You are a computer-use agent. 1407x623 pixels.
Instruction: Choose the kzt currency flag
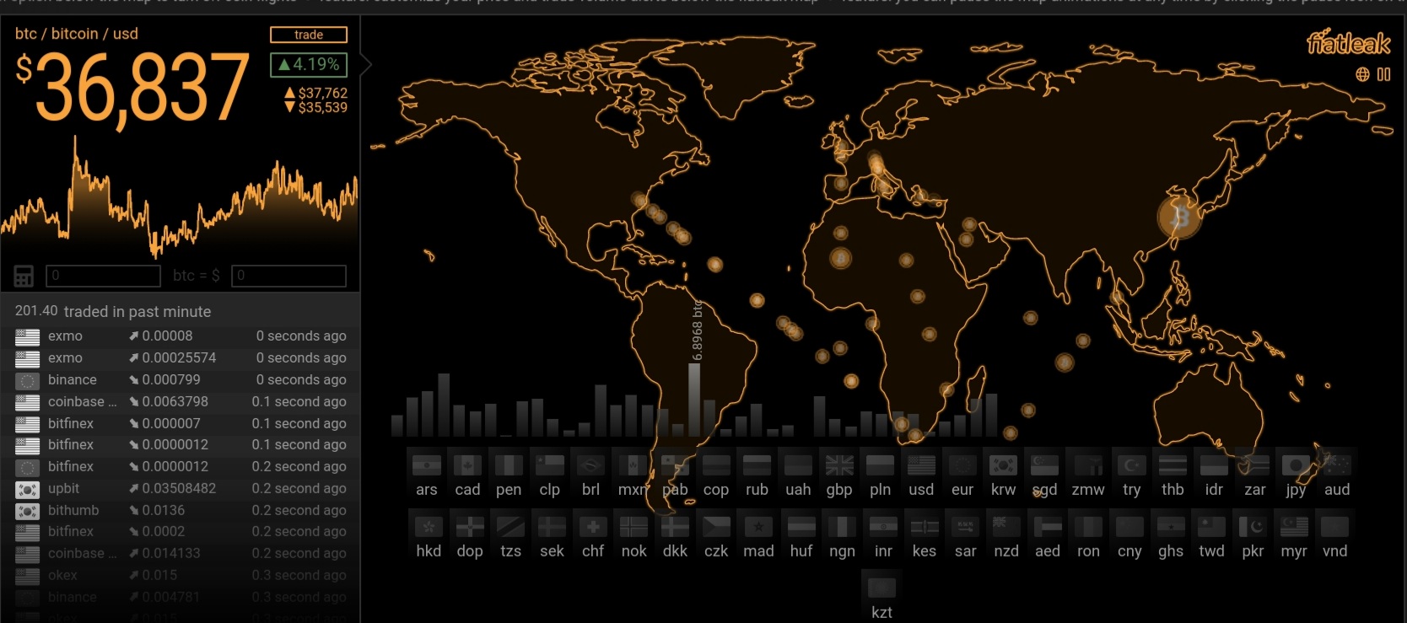click(x=881, y=588)
